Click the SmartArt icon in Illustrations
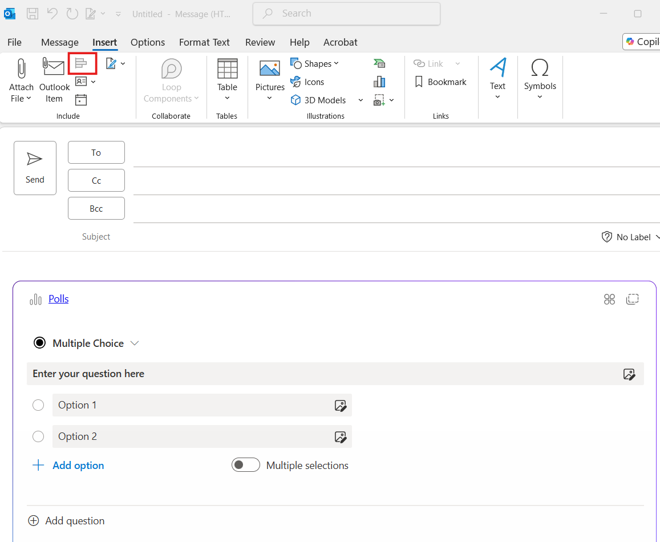660x542 pixels. [x=379, y=63]
